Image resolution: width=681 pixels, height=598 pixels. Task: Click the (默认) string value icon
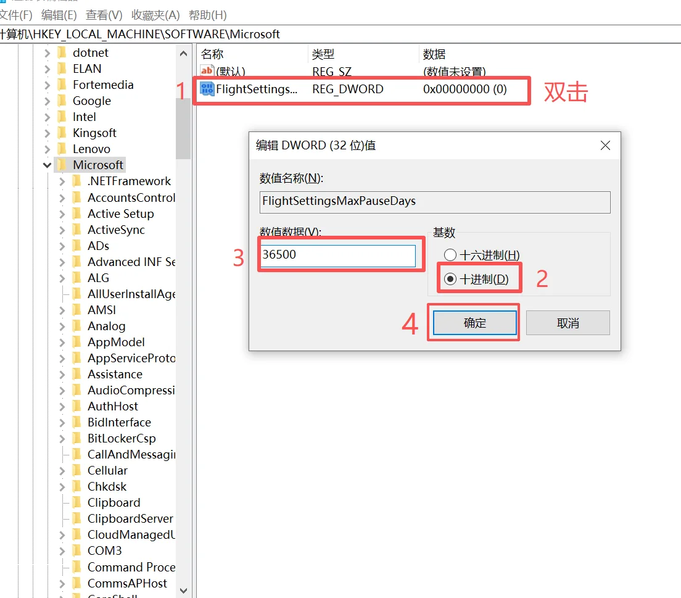pyautogui.click(x=207, y=70)
